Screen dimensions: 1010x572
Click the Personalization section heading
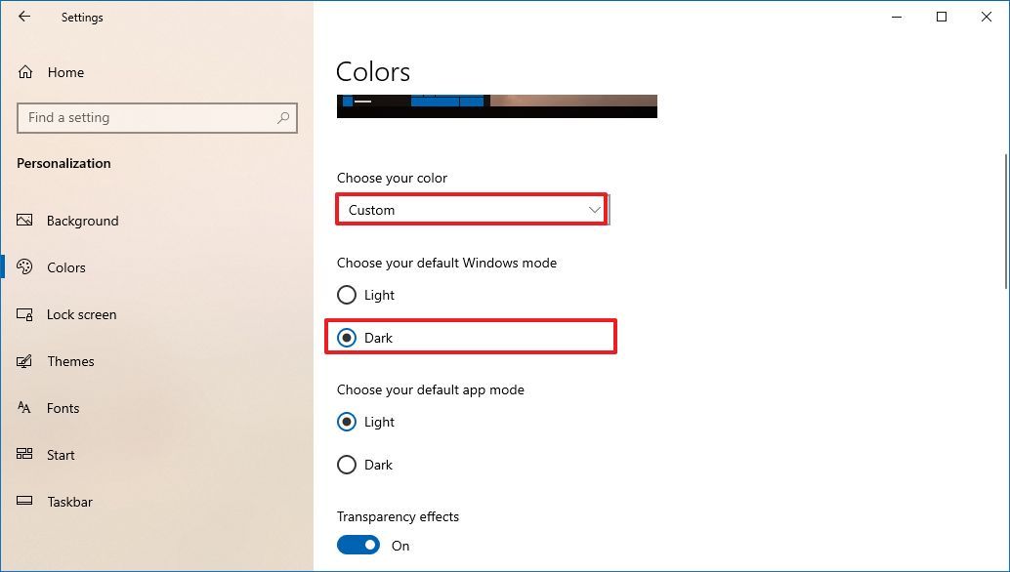[63, 163]
